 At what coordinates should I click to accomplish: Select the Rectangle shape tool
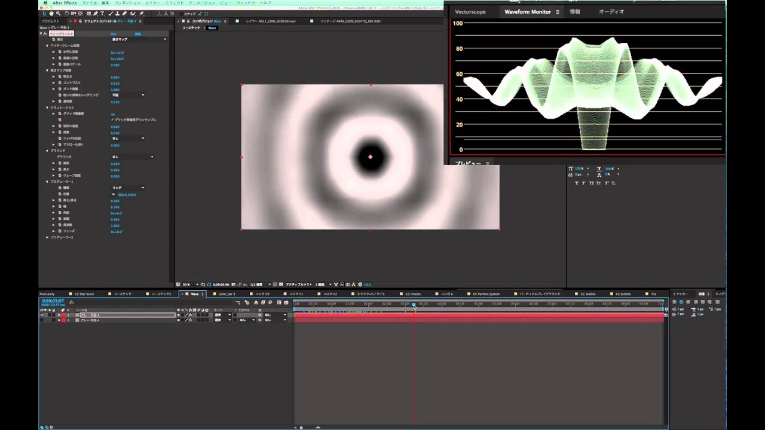(88, 13)
